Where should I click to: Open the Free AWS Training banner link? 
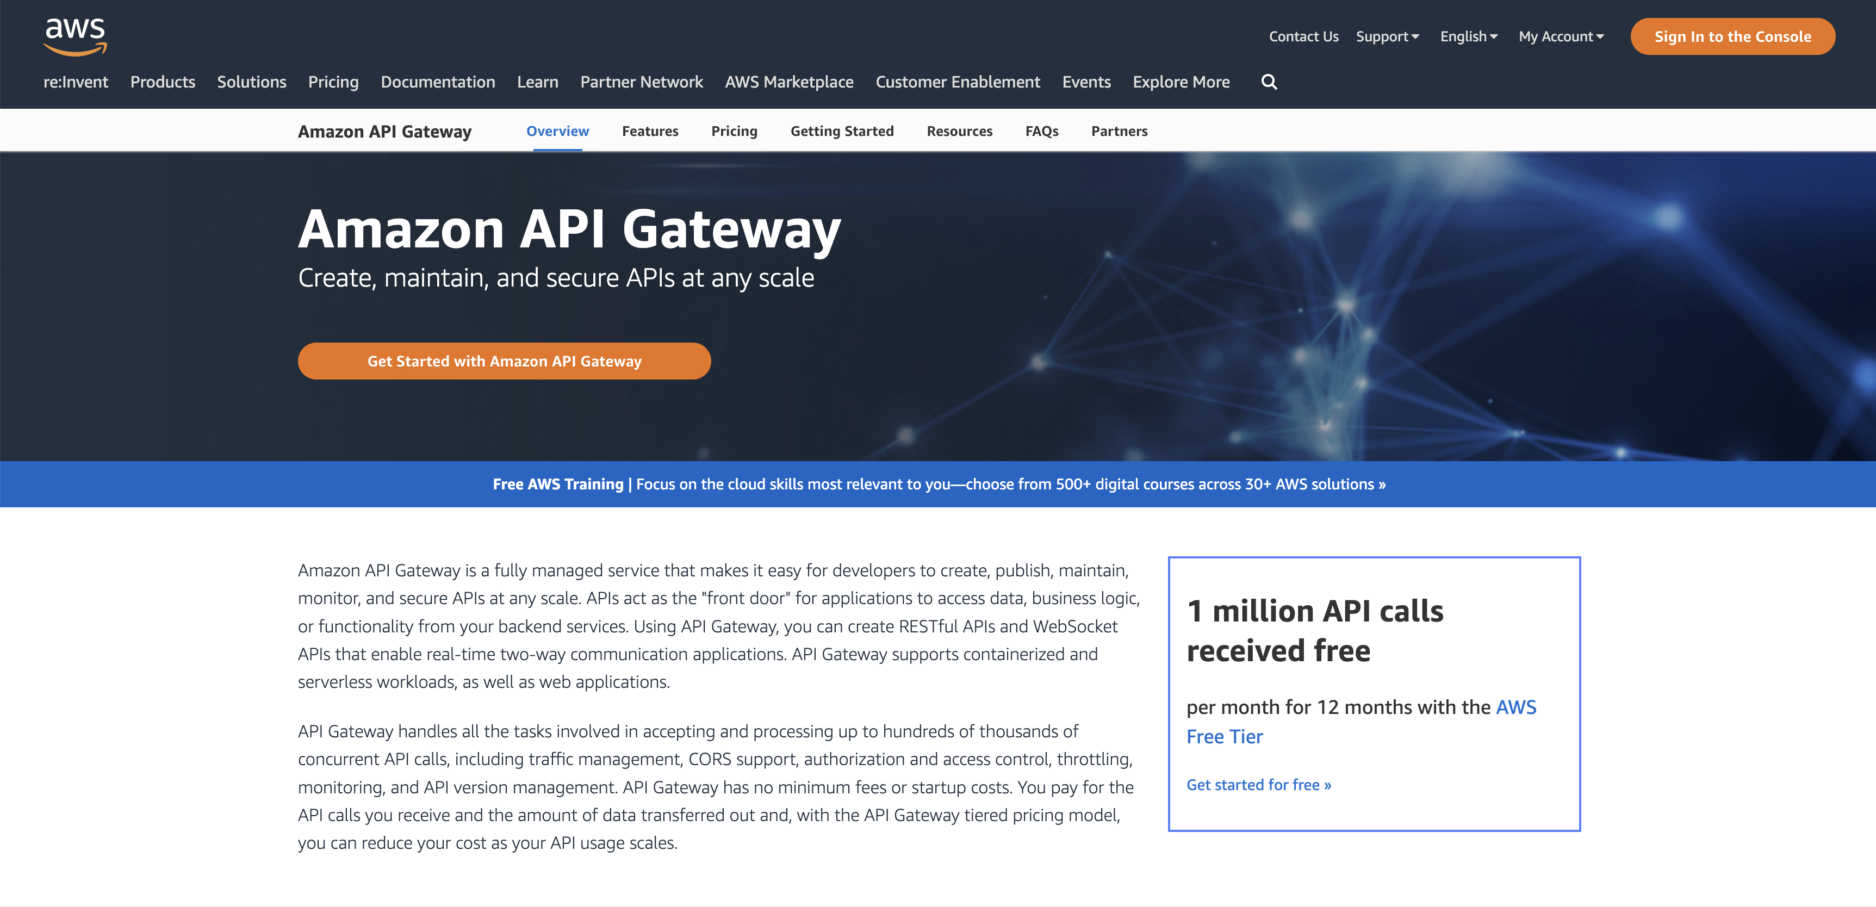939,484
